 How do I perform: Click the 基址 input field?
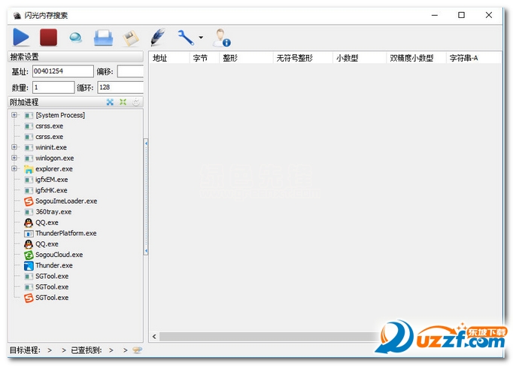point(62,71)
